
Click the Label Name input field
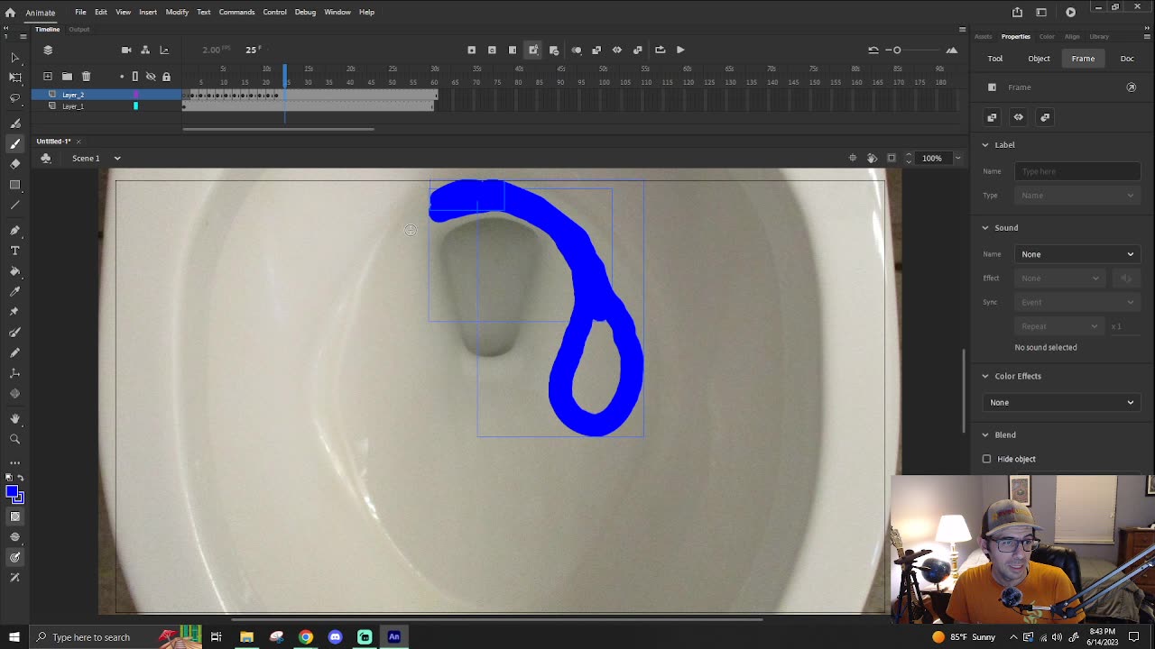(1078, 171)
